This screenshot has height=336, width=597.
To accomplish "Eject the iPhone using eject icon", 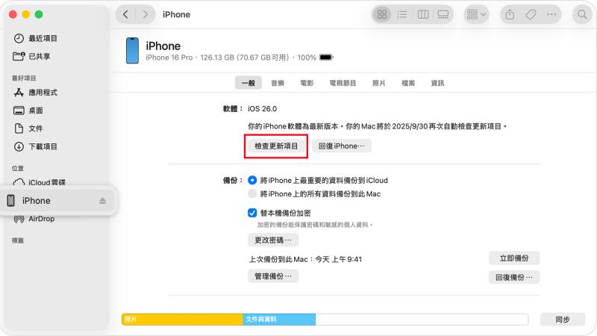I will pyautogui.click(x=102, y=201).
